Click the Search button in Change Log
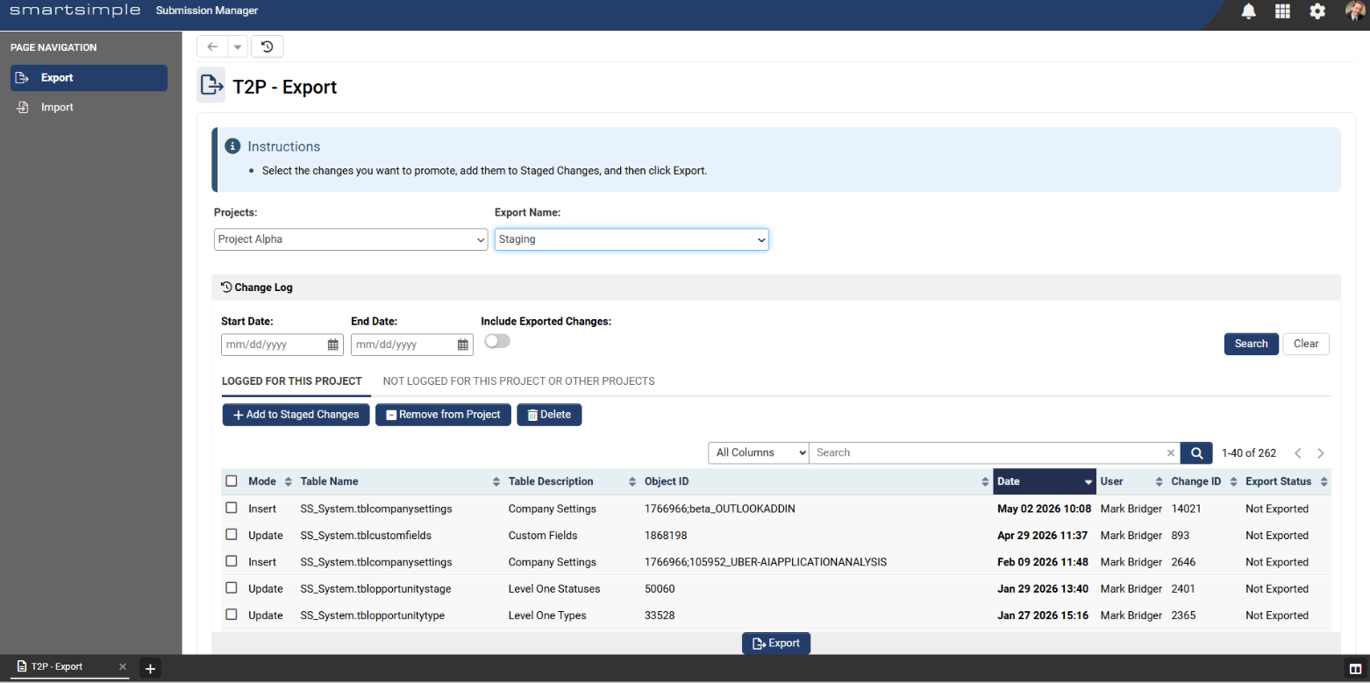1370x683 pixels. (1251, 344)
